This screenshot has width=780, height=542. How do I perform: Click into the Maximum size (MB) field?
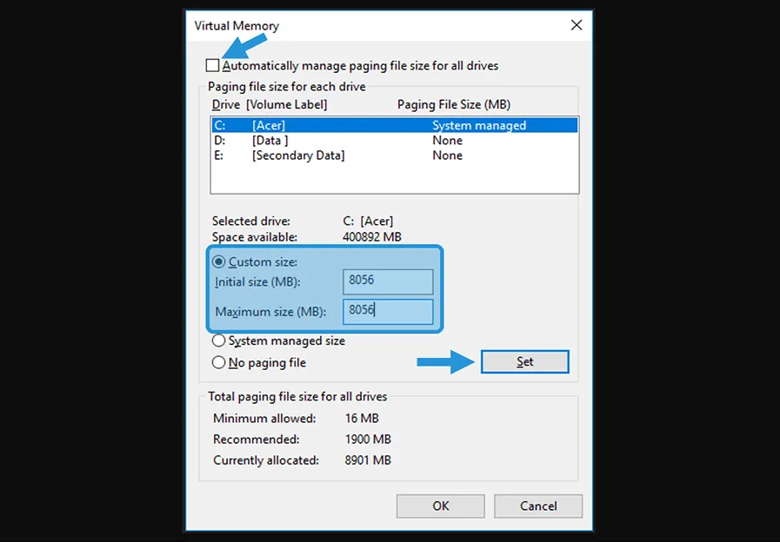pyautogui.click(x=388, y=312)
